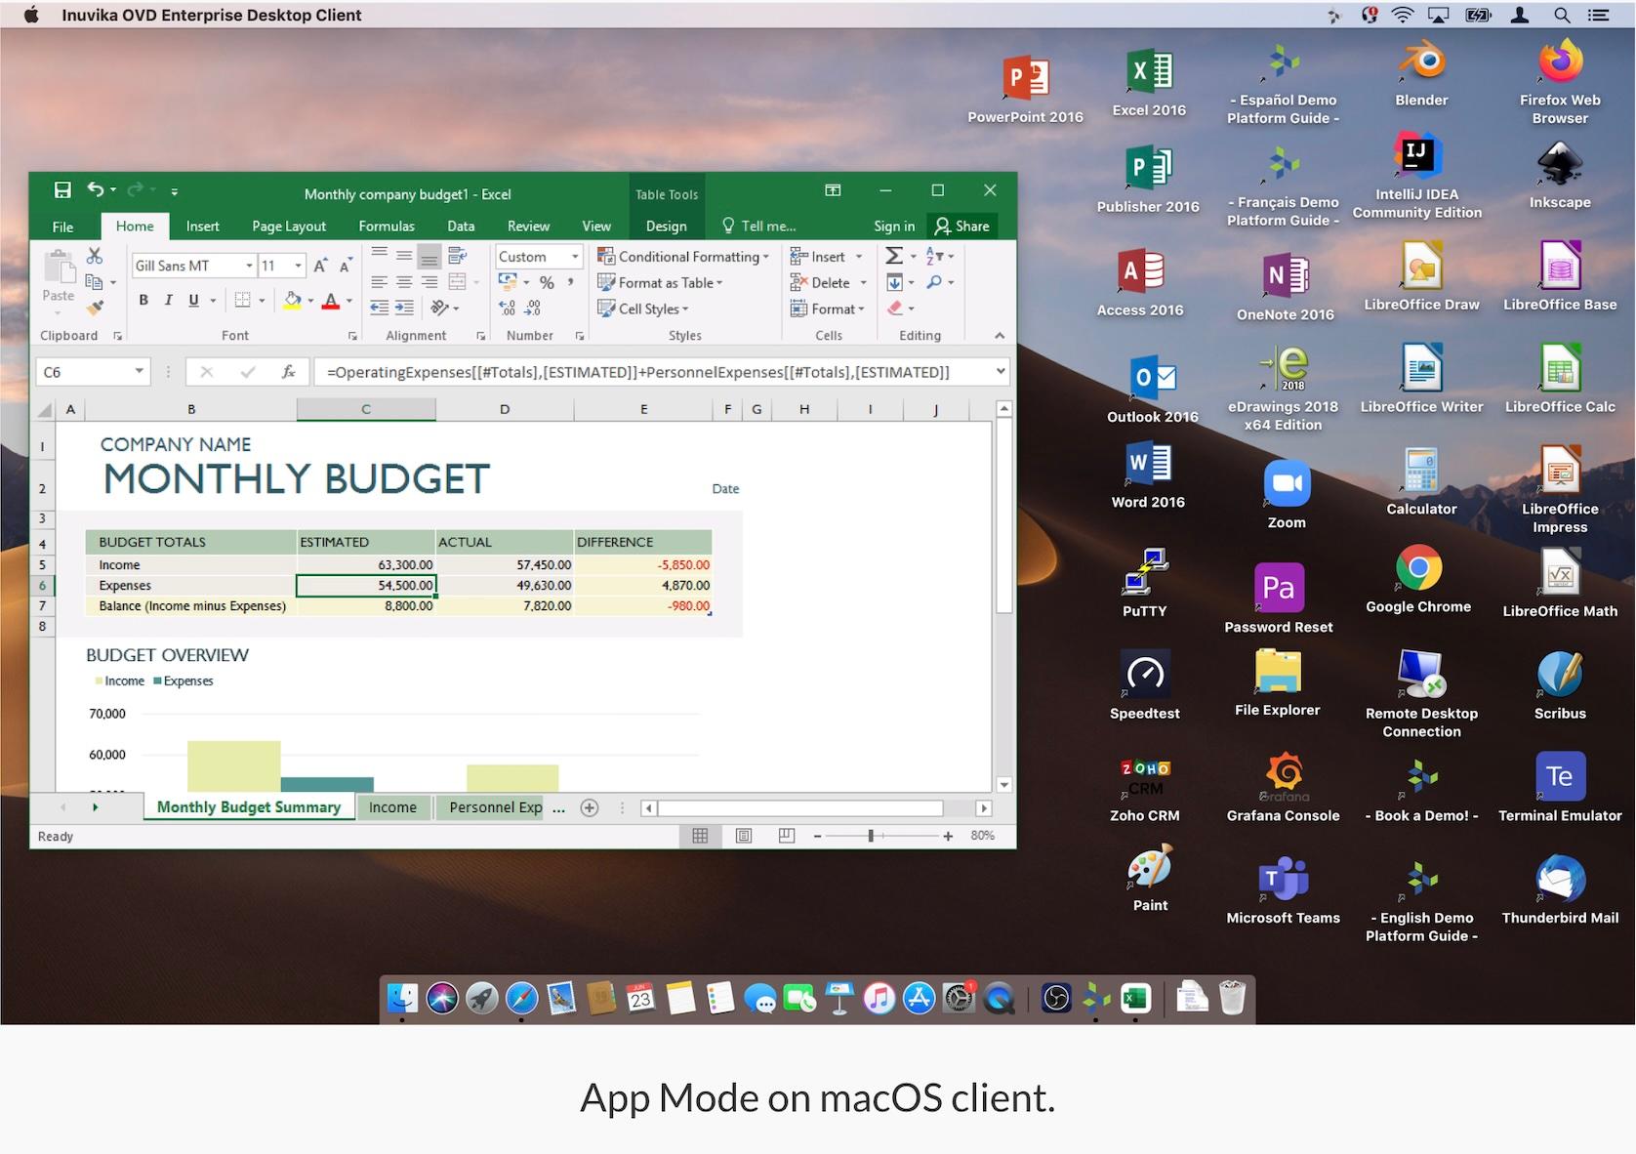Image resolution: width=1636 pixels, height=1154 pixels.
Task: Click the Share button
Action: coord(962,227)
